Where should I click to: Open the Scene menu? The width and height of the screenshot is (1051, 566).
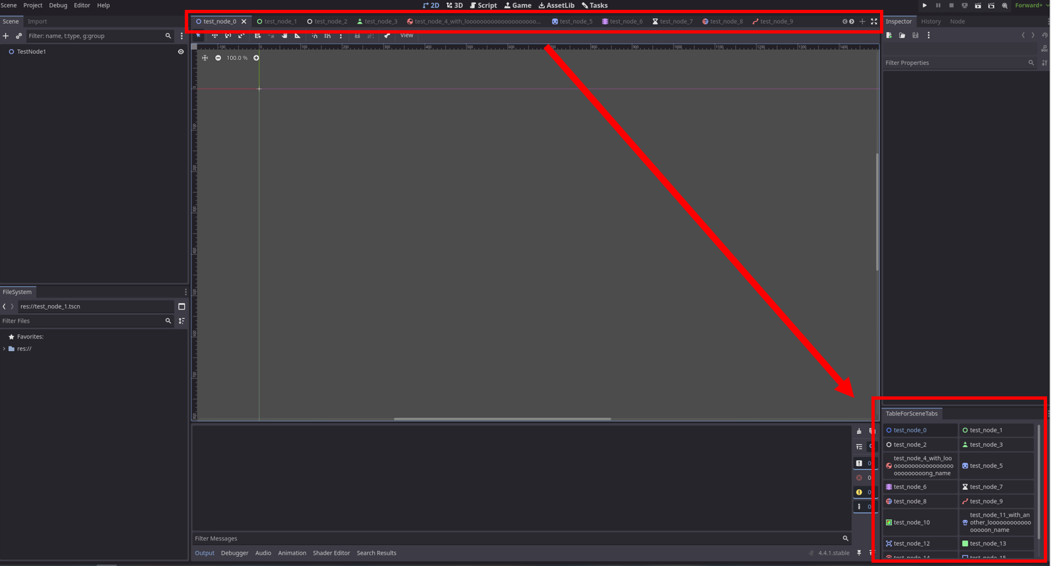click(x=9, y=5)
